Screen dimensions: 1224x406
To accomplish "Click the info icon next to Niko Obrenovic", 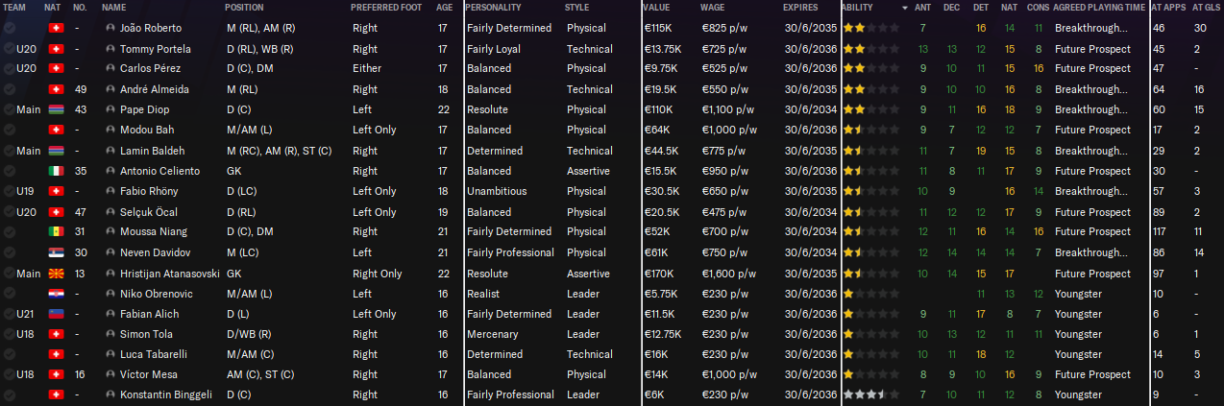I will (110, 294).
